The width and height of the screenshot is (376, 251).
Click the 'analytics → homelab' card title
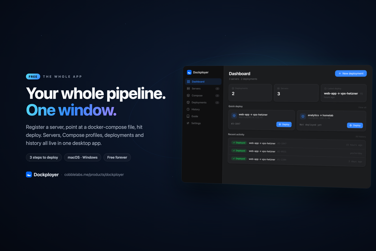(x=321, y=115)
